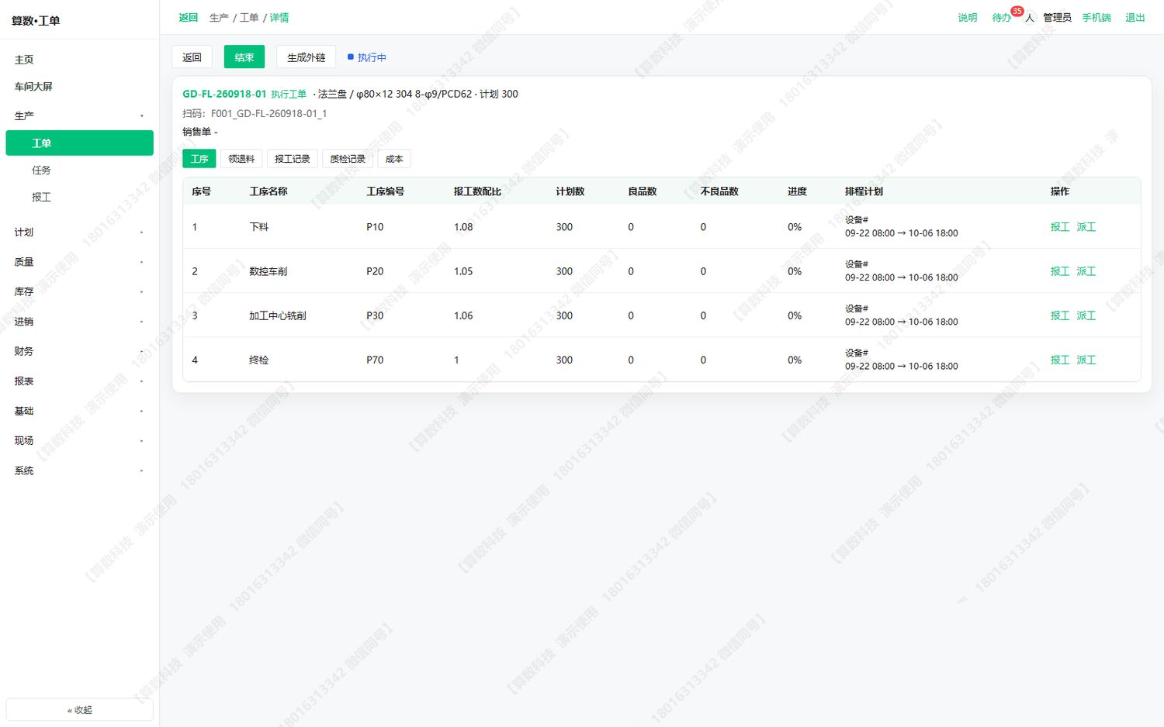Viewport: 1164px width, 727px height.
Task: Switch to the 工序 tab
Action: pos(199,159)
